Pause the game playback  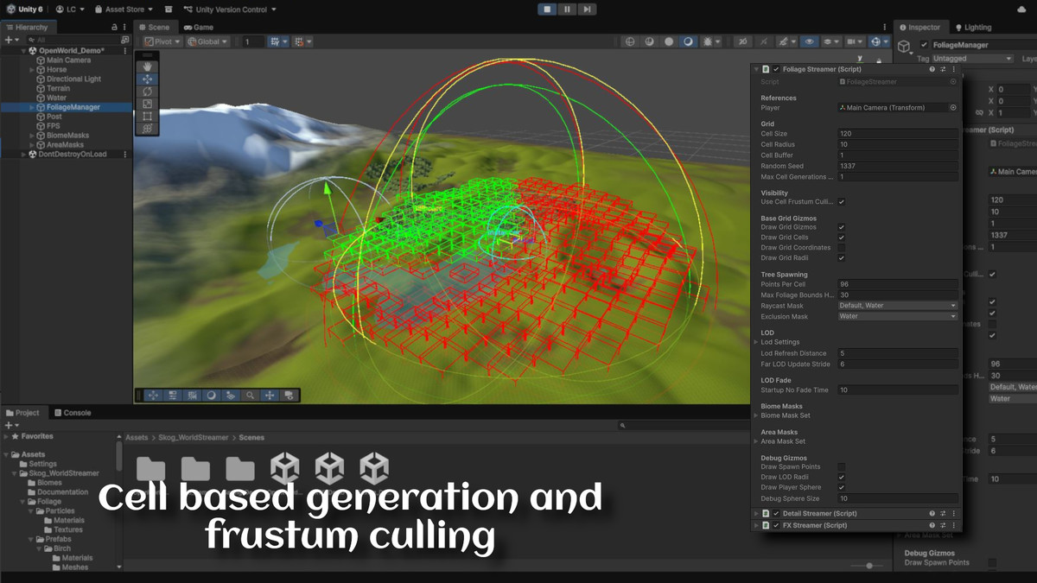(x=567, y=10)
